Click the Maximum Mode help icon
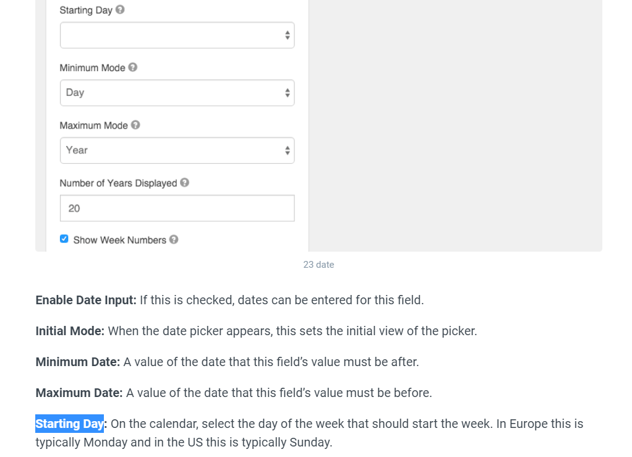The image size is (632, 457). click(134, 126)
